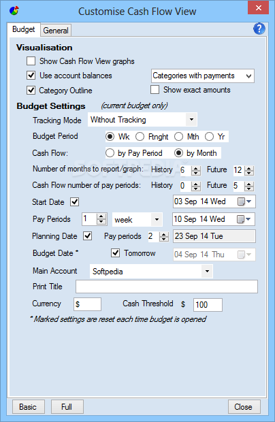Click the Currency symbol field

(87, 304)
